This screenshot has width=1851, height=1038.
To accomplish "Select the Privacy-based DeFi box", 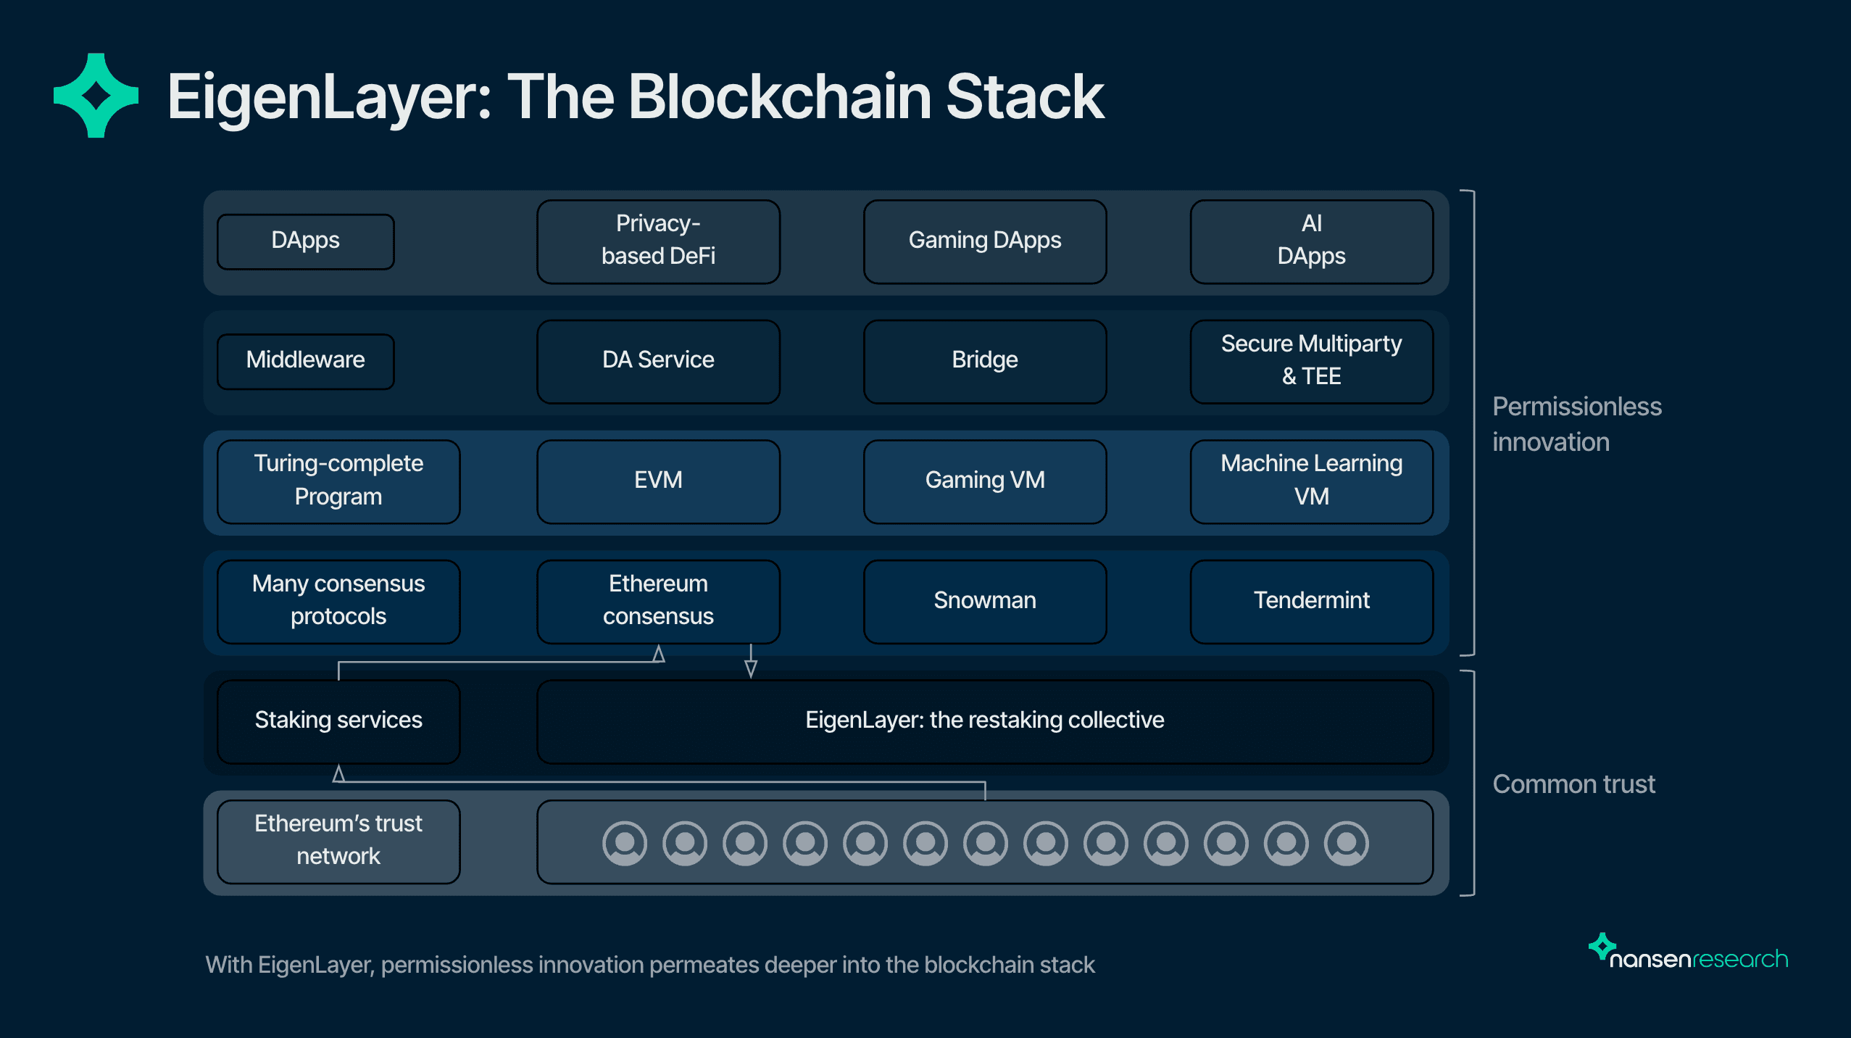I will coord(658,241).
